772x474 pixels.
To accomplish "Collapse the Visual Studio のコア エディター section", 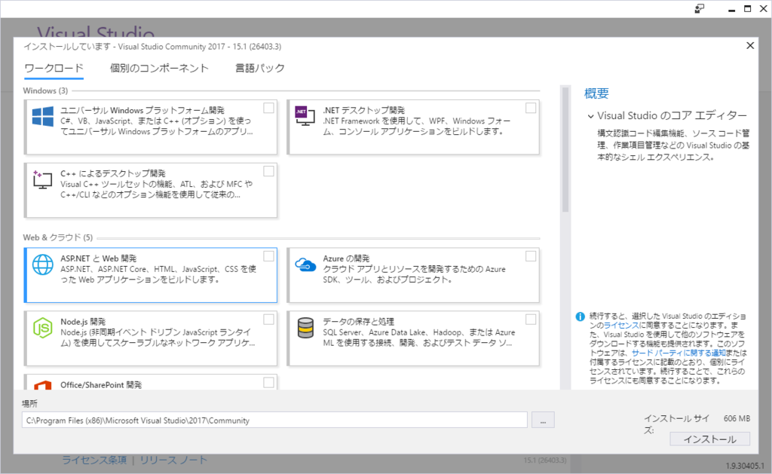I will [x=590, y=116].
